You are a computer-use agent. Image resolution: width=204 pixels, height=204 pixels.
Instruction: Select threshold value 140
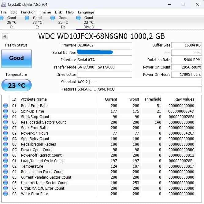click(158, 122)
